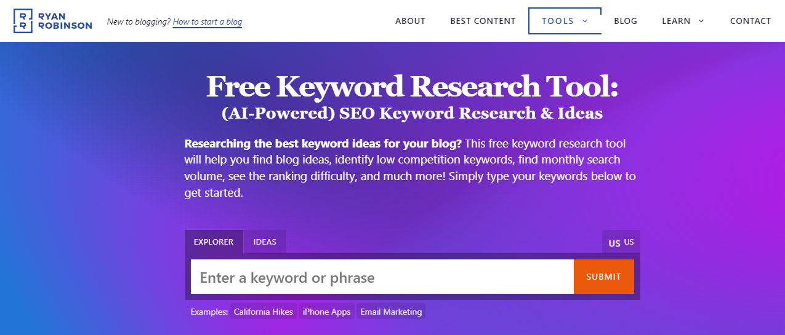This screenshot has height=335, width=785.
Task: Click the chevron next to Tools
Action: (584, 21)
